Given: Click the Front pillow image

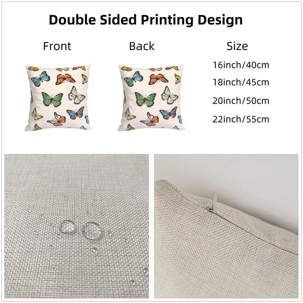Looking at the screenshot, I should pos(58,98).
